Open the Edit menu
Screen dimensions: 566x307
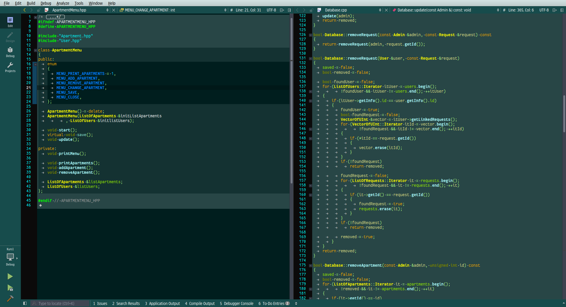click(x=18, y=3)
